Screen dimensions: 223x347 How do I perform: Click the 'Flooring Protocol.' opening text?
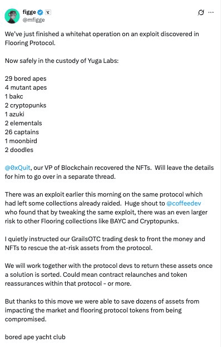(30, 43)
